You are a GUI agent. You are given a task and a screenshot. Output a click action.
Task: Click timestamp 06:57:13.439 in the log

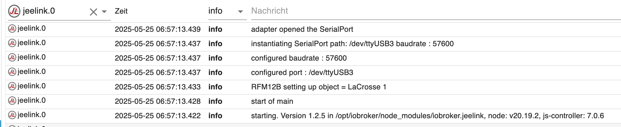158,29
